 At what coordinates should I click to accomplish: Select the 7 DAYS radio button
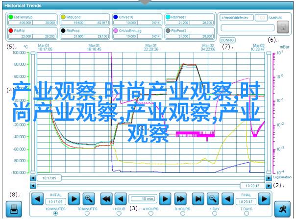[247, 213]
